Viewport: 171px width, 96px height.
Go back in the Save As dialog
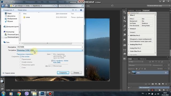(3, 6)
